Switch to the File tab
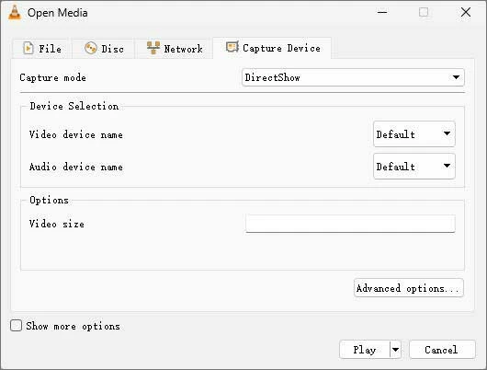Screen dimensions: 487x370 click(x=41, y=49)
